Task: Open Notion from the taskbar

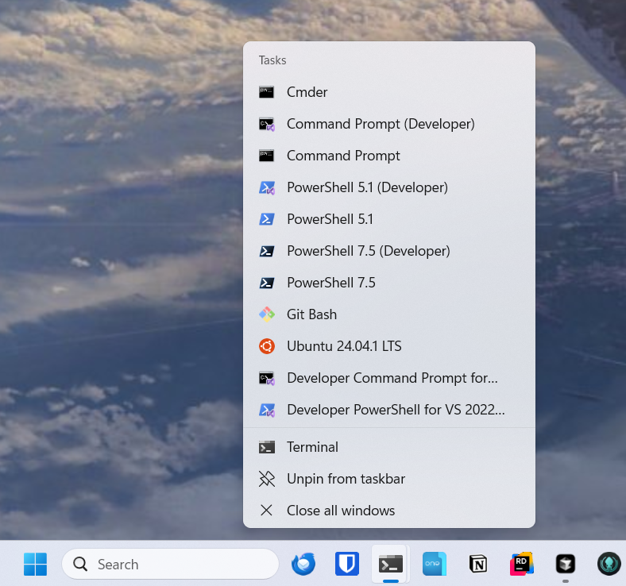Action: point(478,564)
